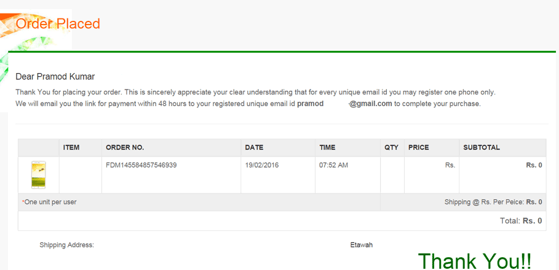Click the TIME column header
559x270 pixels.
(x=327, y=147)
